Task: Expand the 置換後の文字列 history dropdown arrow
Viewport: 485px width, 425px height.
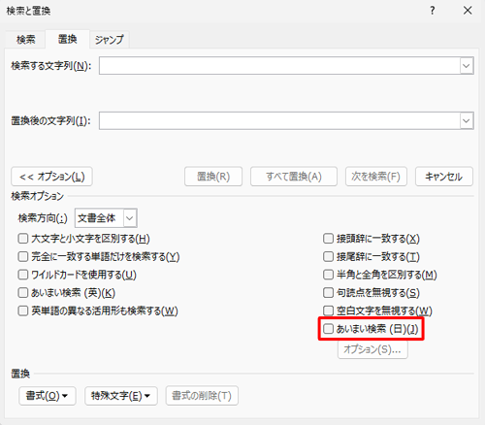Action: (x=467, y=120)
